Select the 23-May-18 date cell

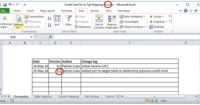[x=40, y=71]
